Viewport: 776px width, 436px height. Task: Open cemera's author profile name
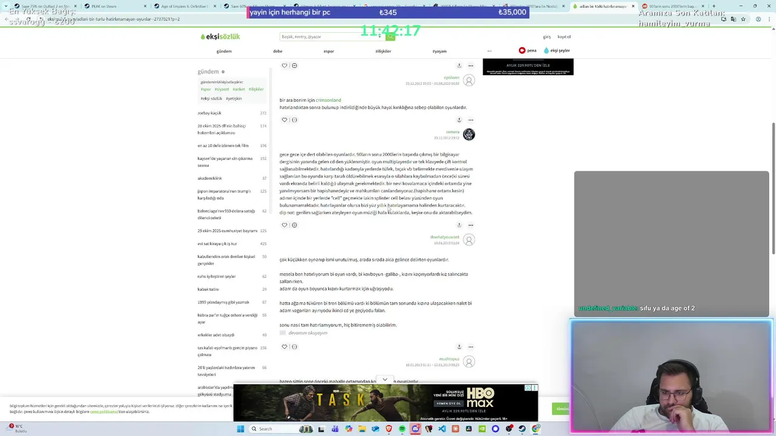point(453,132)
